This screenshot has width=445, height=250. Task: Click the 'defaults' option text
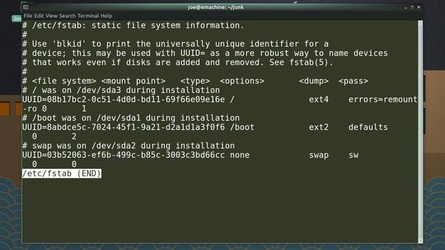point(368,127)
